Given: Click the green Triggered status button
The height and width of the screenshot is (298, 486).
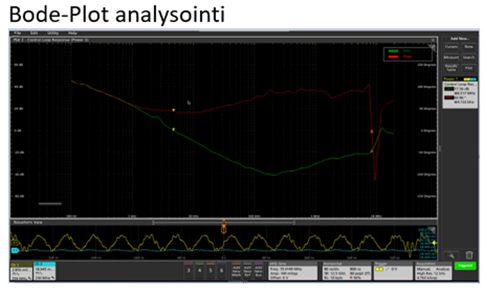Looking at the screenshot, I should tap(464, 265).
